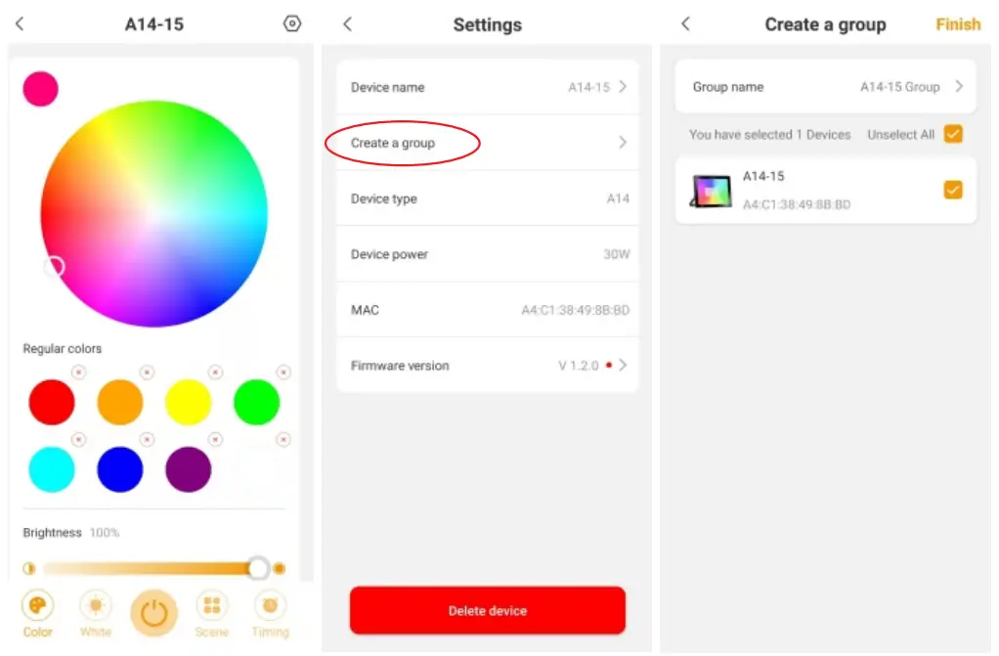Select the A14-15 floodlight thumbnail
999x656 pixels.
coord(711,192)
